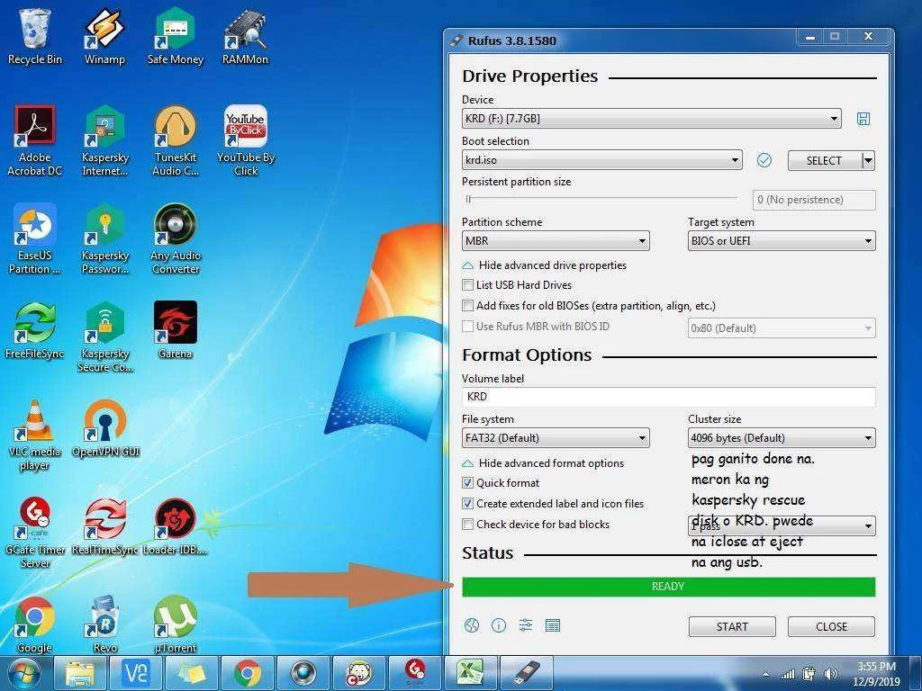The width and height of the screenshot is (922, 691).
Task: Click the checksum checkmark icon beside krd.iso
Action: coord(764,160)
